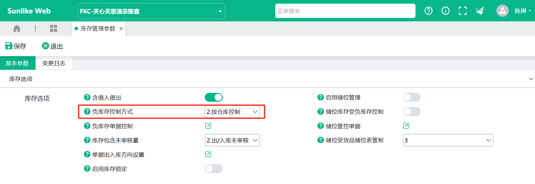The width and height of the screenshot is (535, 184).
Task: Enable the 启用储位管理 switch
Action: [x=412, y=97]
